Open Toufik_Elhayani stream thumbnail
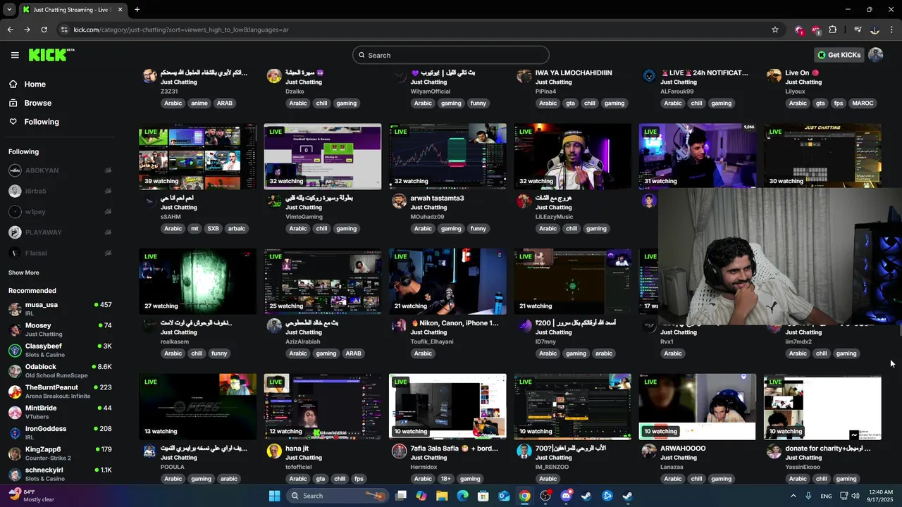This screenshot has height=507, width=902. 447,282
